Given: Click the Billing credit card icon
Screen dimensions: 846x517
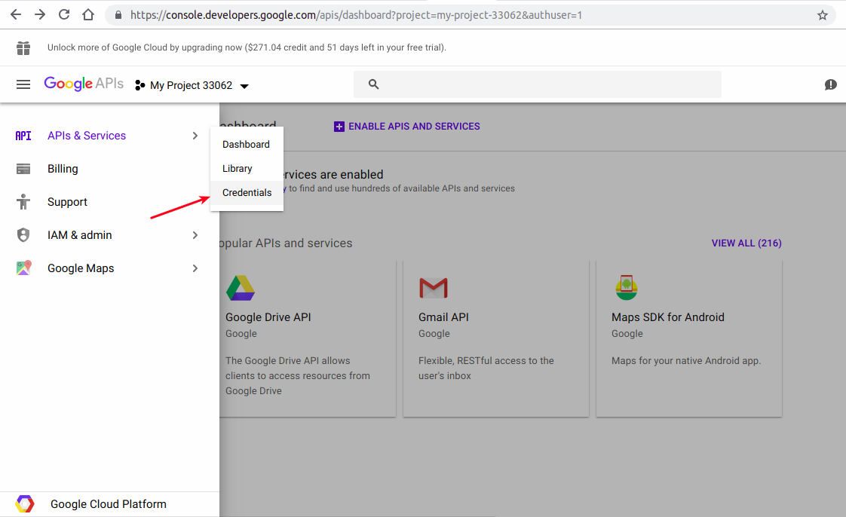Looking at the screenshot, I should 23,169.
